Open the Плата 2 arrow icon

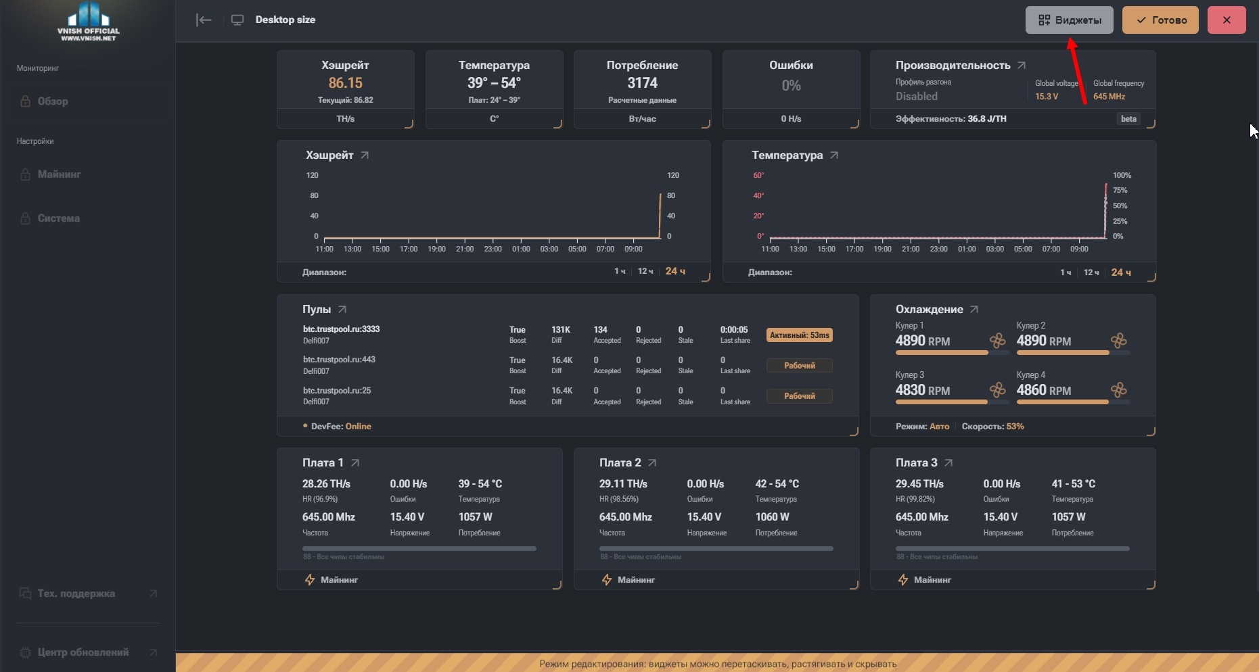coord(652,462)
